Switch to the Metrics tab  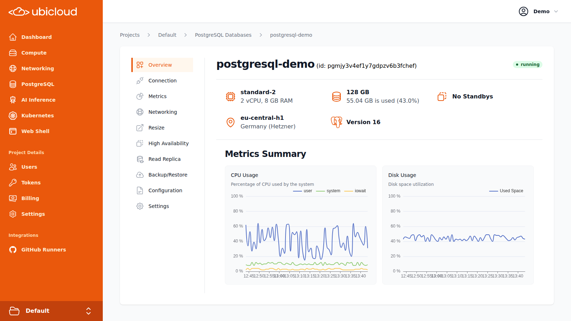click(162, 96)
